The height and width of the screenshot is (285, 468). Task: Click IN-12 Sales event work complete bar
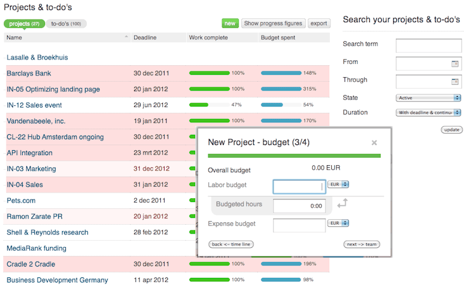coord(209,104)
